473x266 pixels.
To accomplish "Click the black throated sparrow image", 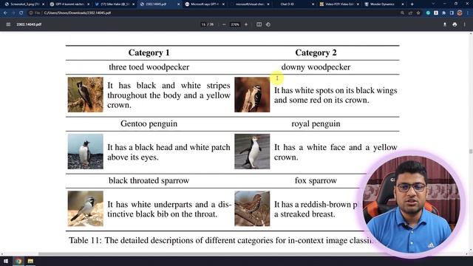I will 86,208.
